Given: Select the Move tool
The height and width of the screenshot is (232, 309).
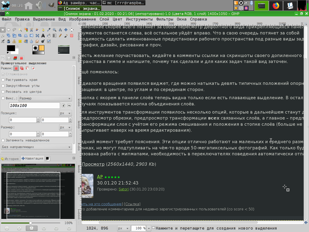Looking at the screenshot, I should point(66,30).
